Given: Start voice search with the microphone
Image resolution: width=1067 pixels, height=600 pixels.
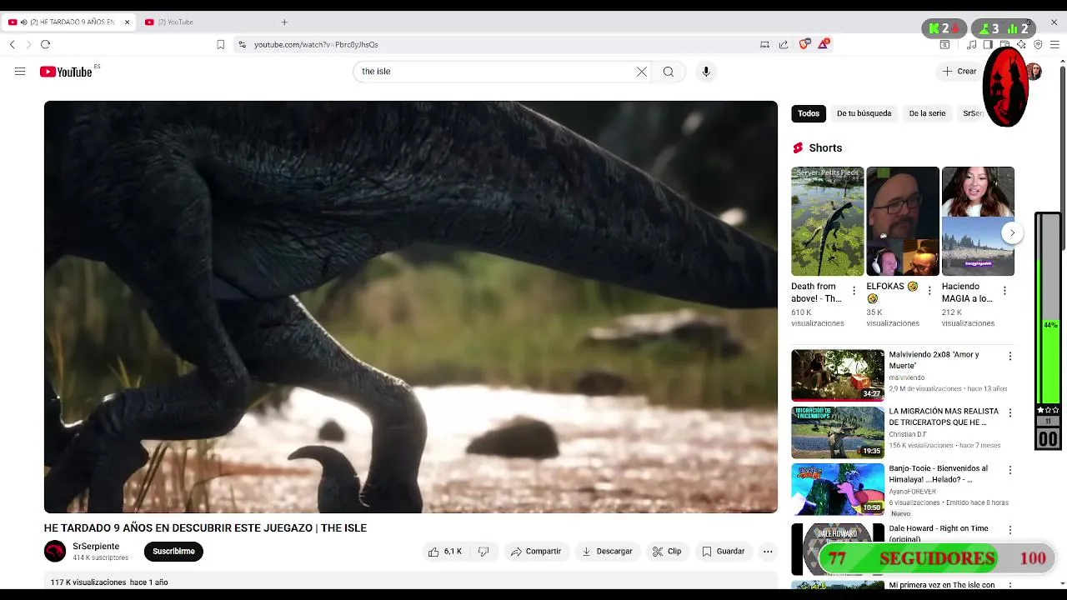Looking at the screenshot, I should [706, 72].
